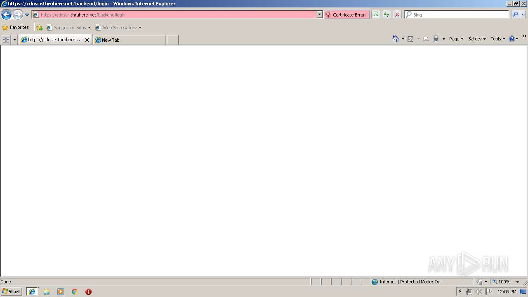Open the Windows Explorer folder taskbar icon

47,292
